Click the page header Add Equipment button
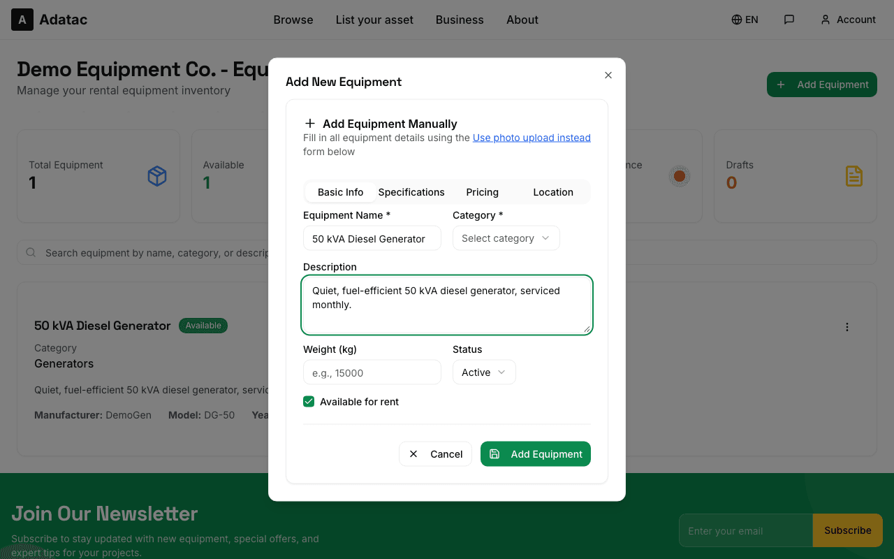Screen dimensions: 894x559 coord(822,85)
